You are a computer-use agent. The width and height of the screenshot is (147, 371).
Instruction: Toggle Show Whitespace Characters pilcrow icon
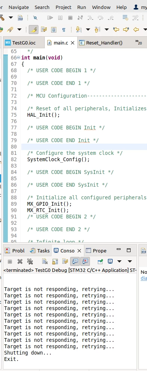point(64,30)
